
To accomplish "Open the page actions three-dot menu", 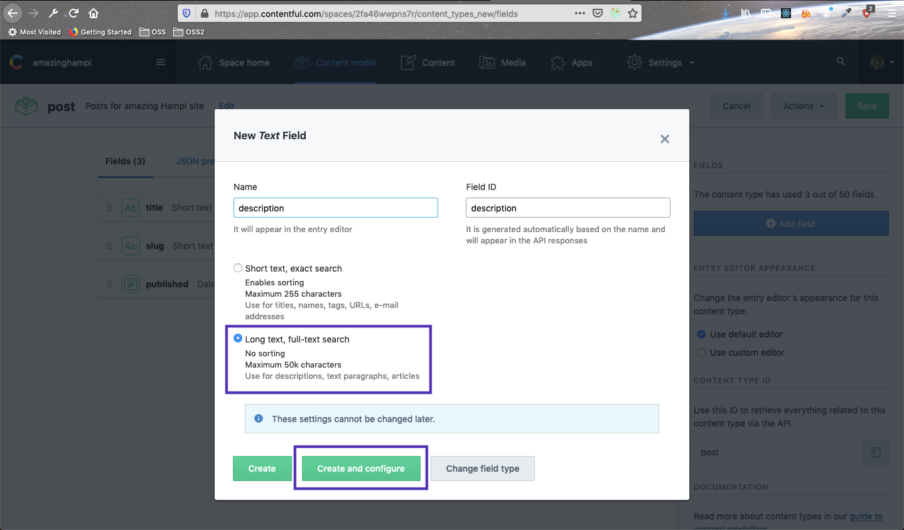I will click(x=580, y=13).
